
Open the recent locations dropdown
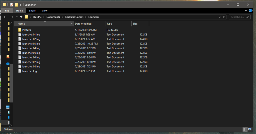17,17
